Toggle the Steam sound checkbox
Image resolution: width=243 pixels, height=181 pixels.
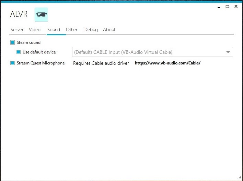coord(13,42)
